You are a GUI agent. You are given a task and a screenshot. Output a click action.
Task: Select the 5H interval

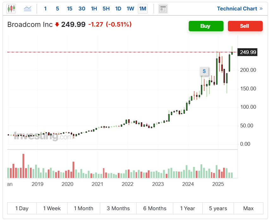click(x=106, y=9)
